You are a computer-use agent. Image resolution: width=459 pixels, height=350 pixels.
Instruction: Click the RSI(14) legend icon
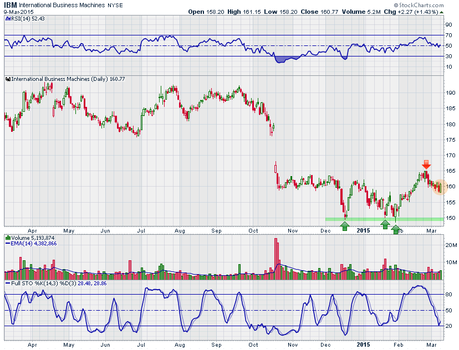8,19
